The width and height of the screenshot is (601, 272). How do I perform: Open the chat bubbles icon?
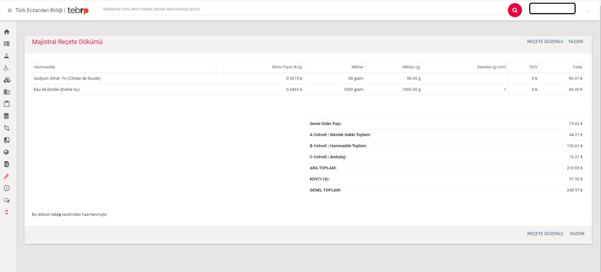pos(7,200)
